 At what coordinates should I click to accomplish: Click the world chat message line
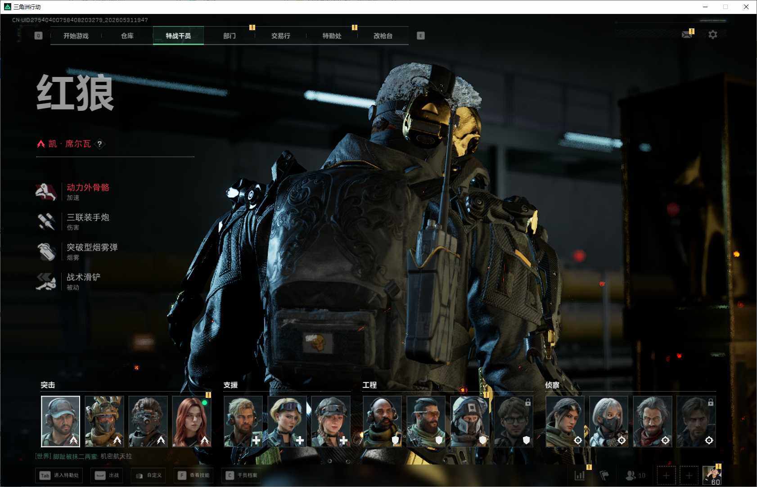[x=84, y=456]
